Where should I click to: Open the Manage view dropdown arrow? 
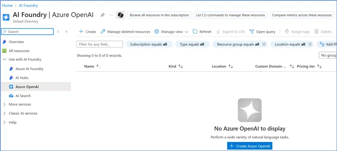(x=186, y=32)
